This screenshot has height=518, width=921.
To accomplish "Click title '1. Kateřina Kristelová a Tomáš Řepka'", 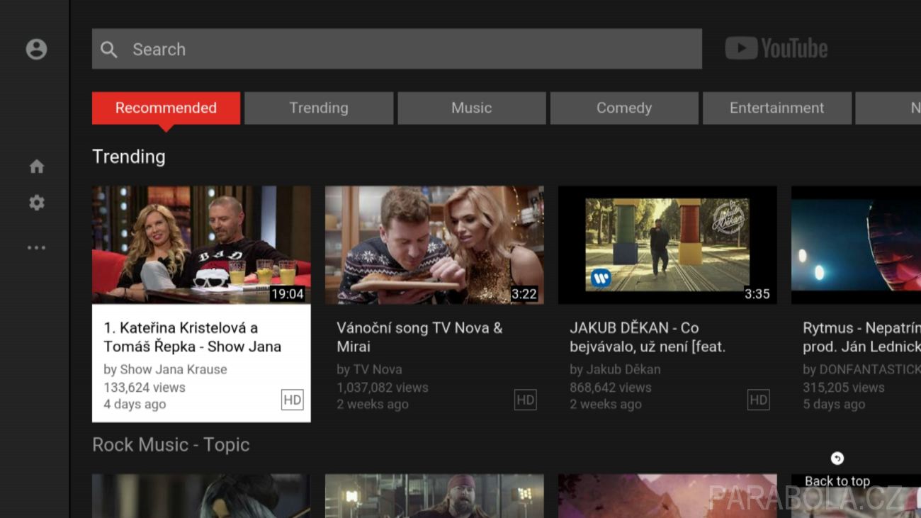I will pyautogui.click(x=193, y=337).
